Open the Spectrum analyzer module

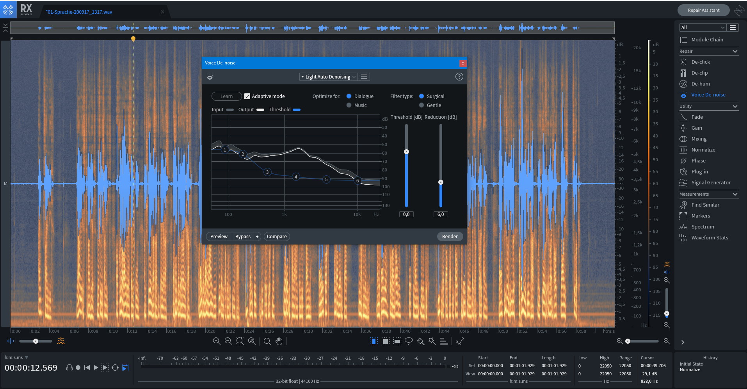click(702, 227)
